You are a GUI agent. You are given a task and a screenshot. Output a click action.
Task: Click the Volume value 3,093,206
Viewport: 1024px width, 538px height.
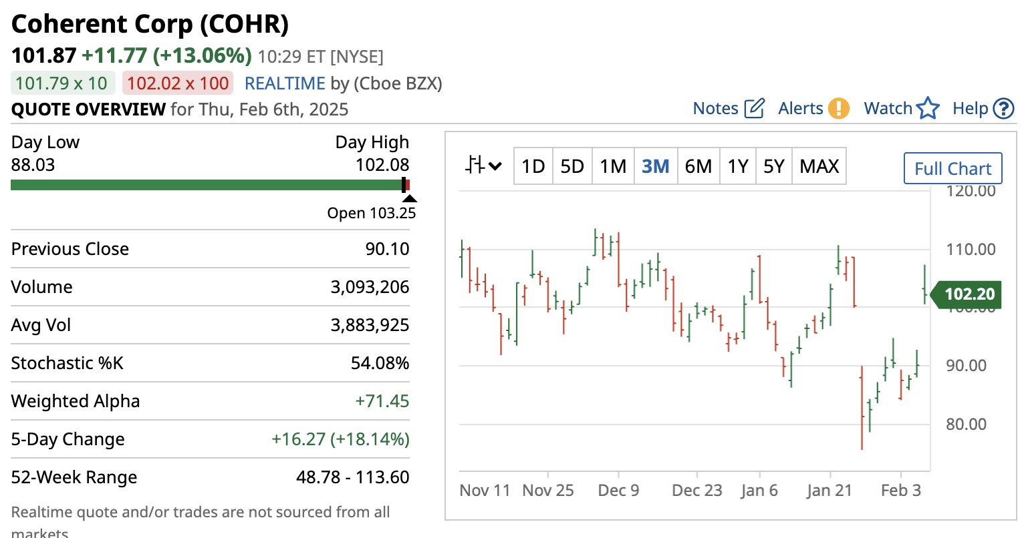pyautogui.click(x=370, y=287)
